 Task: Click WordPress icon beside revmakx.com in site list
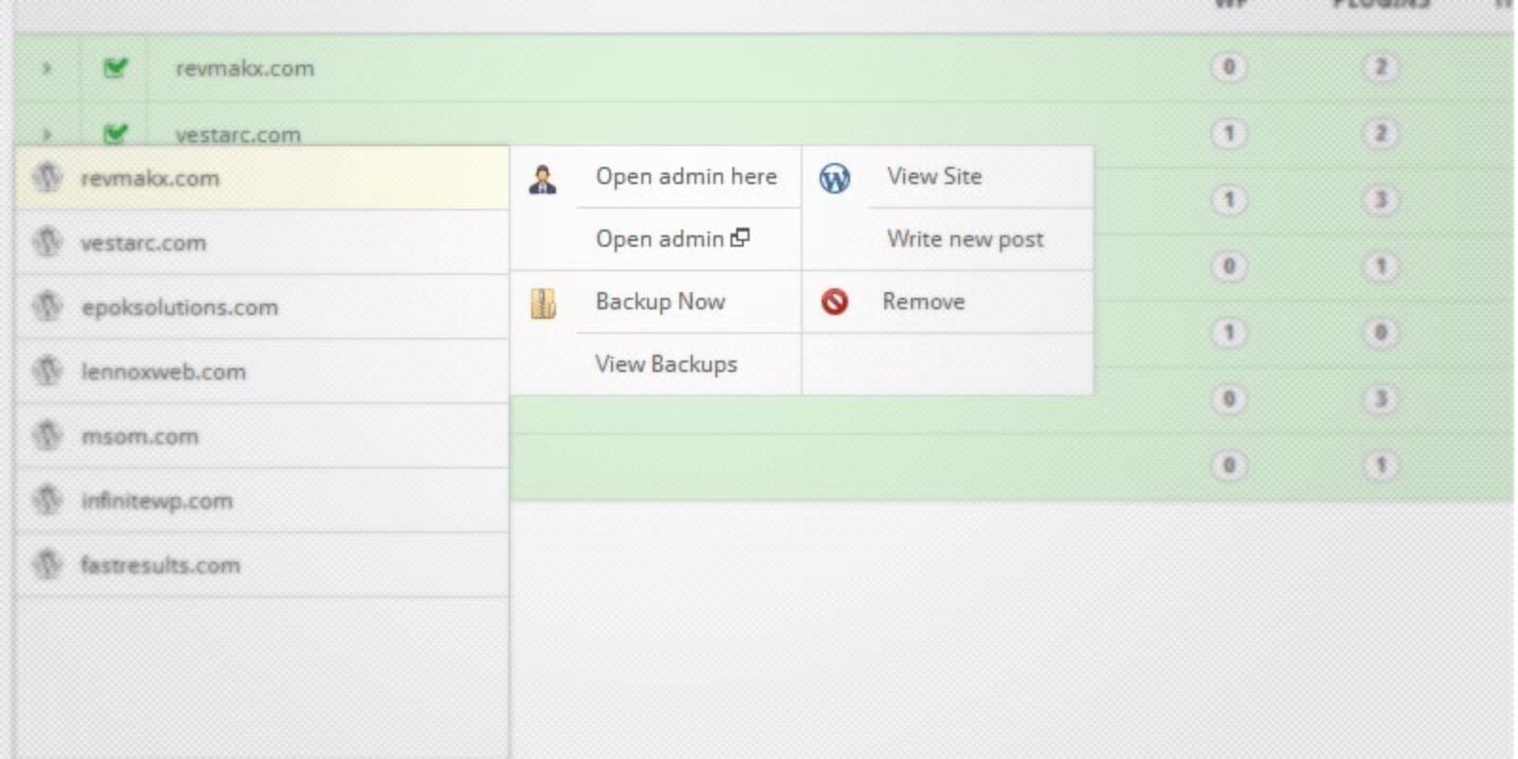46,177
